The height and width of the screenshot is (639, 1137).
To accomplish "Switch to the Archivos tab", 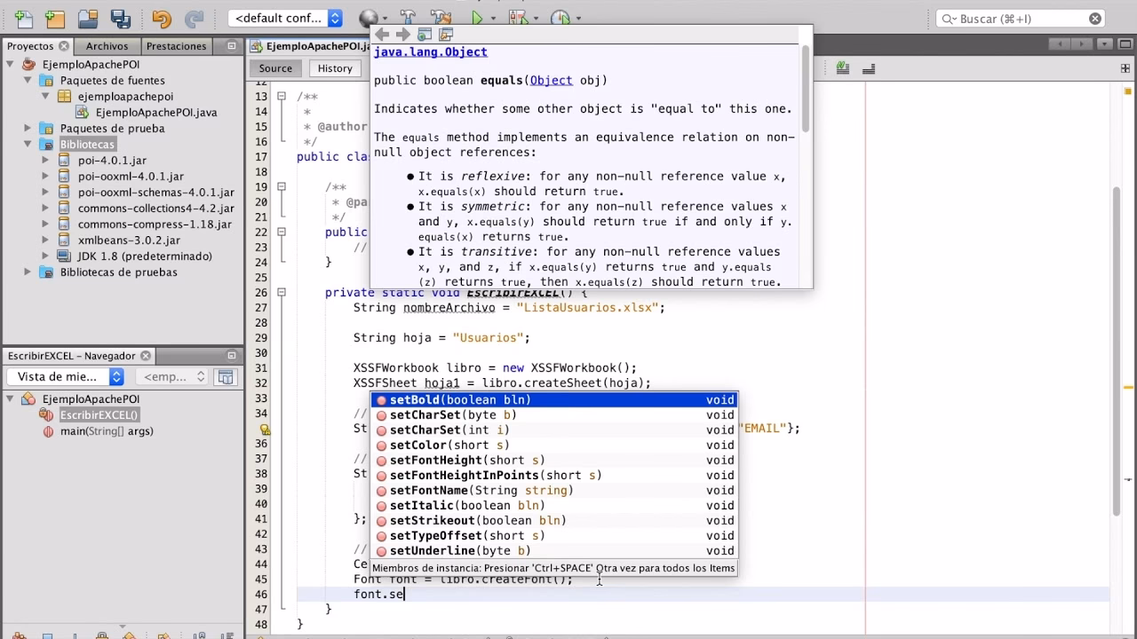I will coord(107,46).
